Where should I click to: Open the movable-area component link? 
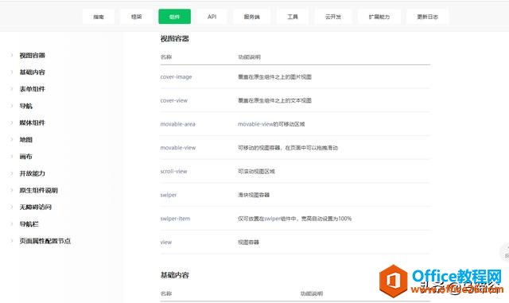click(178, 124)
